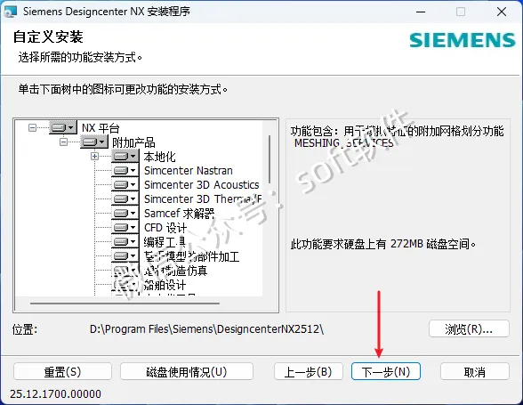Click the SIEMENS logo
Image resolution: width=523 pixels, height=405 pixels.
(x=463, y=40)
